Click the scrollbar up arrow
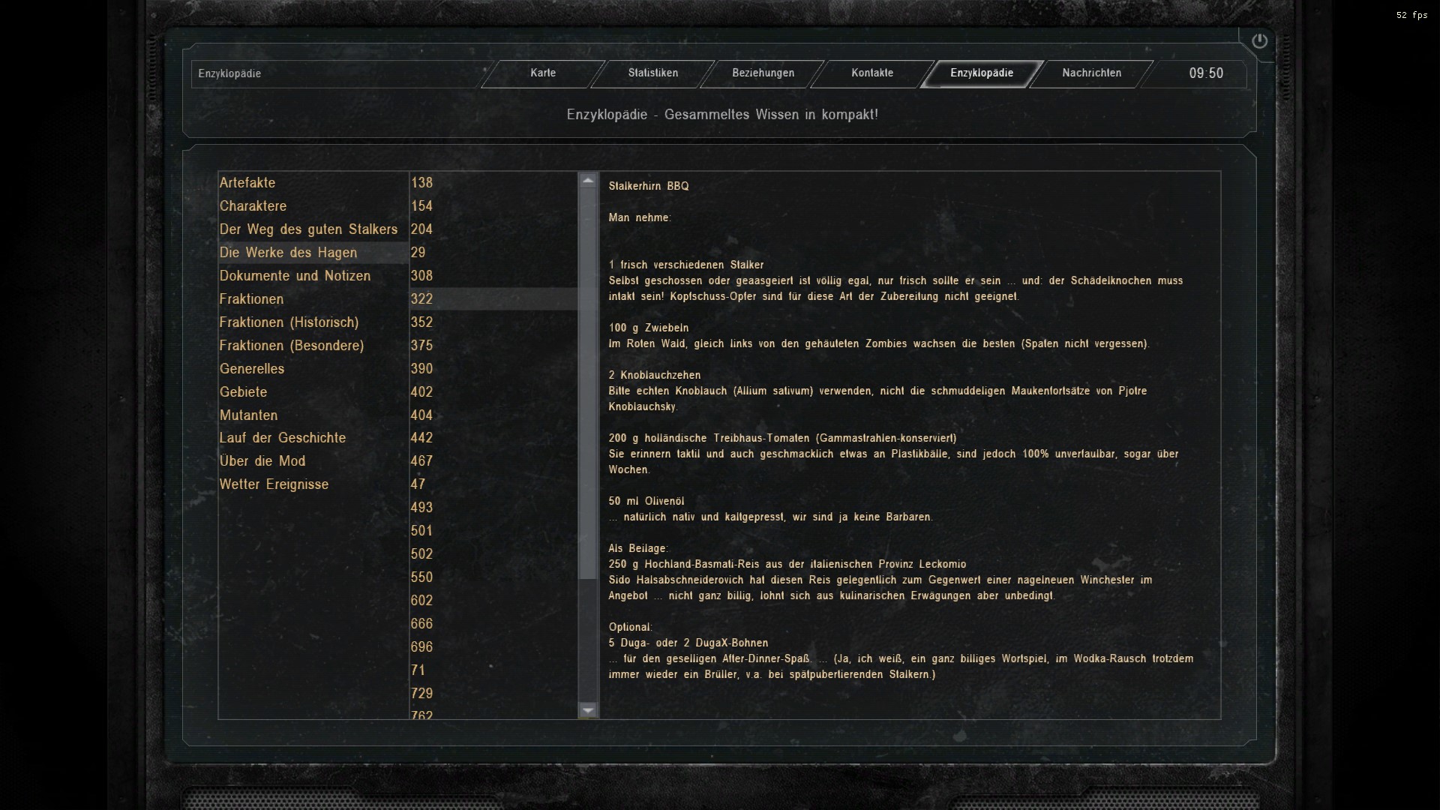The image size is (1440, 810). (x=588, y=181)
